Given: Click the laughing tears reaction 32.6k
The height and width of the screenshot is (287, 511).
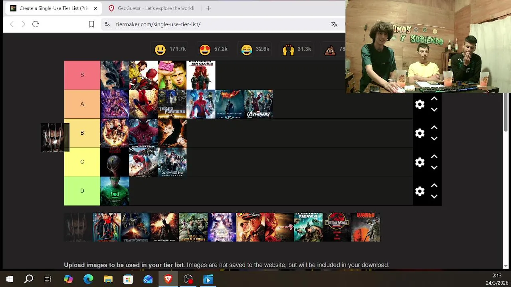Looking at the screenshot, I should (x=255, y=49).
